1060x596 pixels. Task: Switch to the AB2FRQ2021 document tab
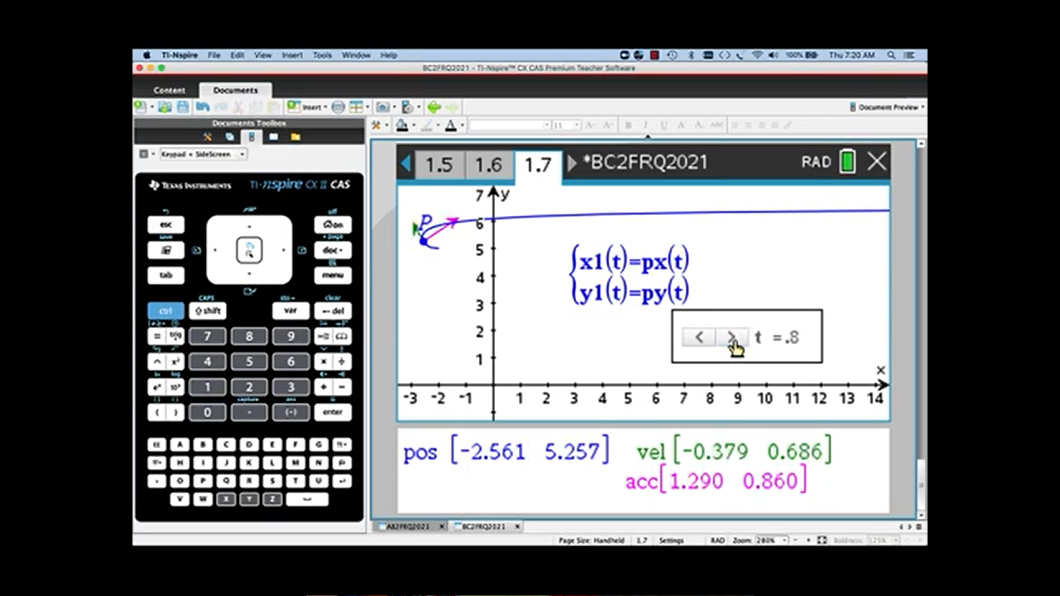click(x=408, y=526)
